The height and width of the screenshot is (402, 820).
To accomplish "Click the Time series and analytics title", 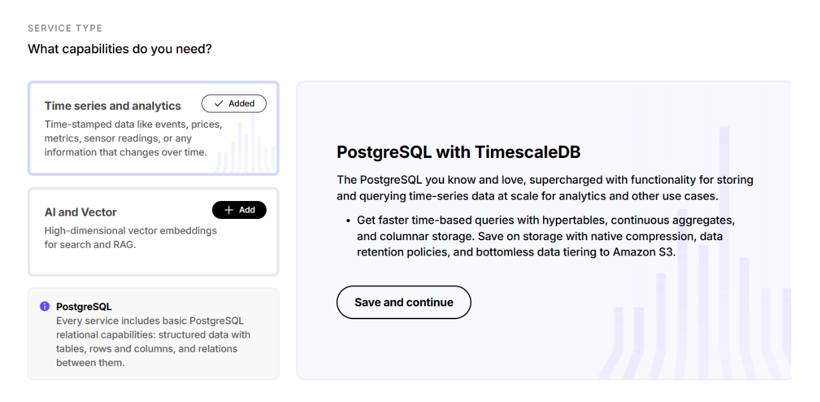I will (112, 106).
